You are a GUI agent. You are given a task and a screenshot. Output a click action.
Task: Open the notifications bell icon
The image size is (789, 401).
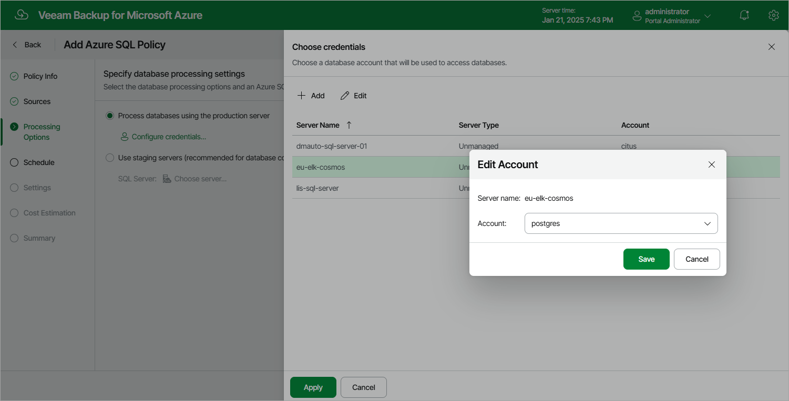click(x=744, y=15)
